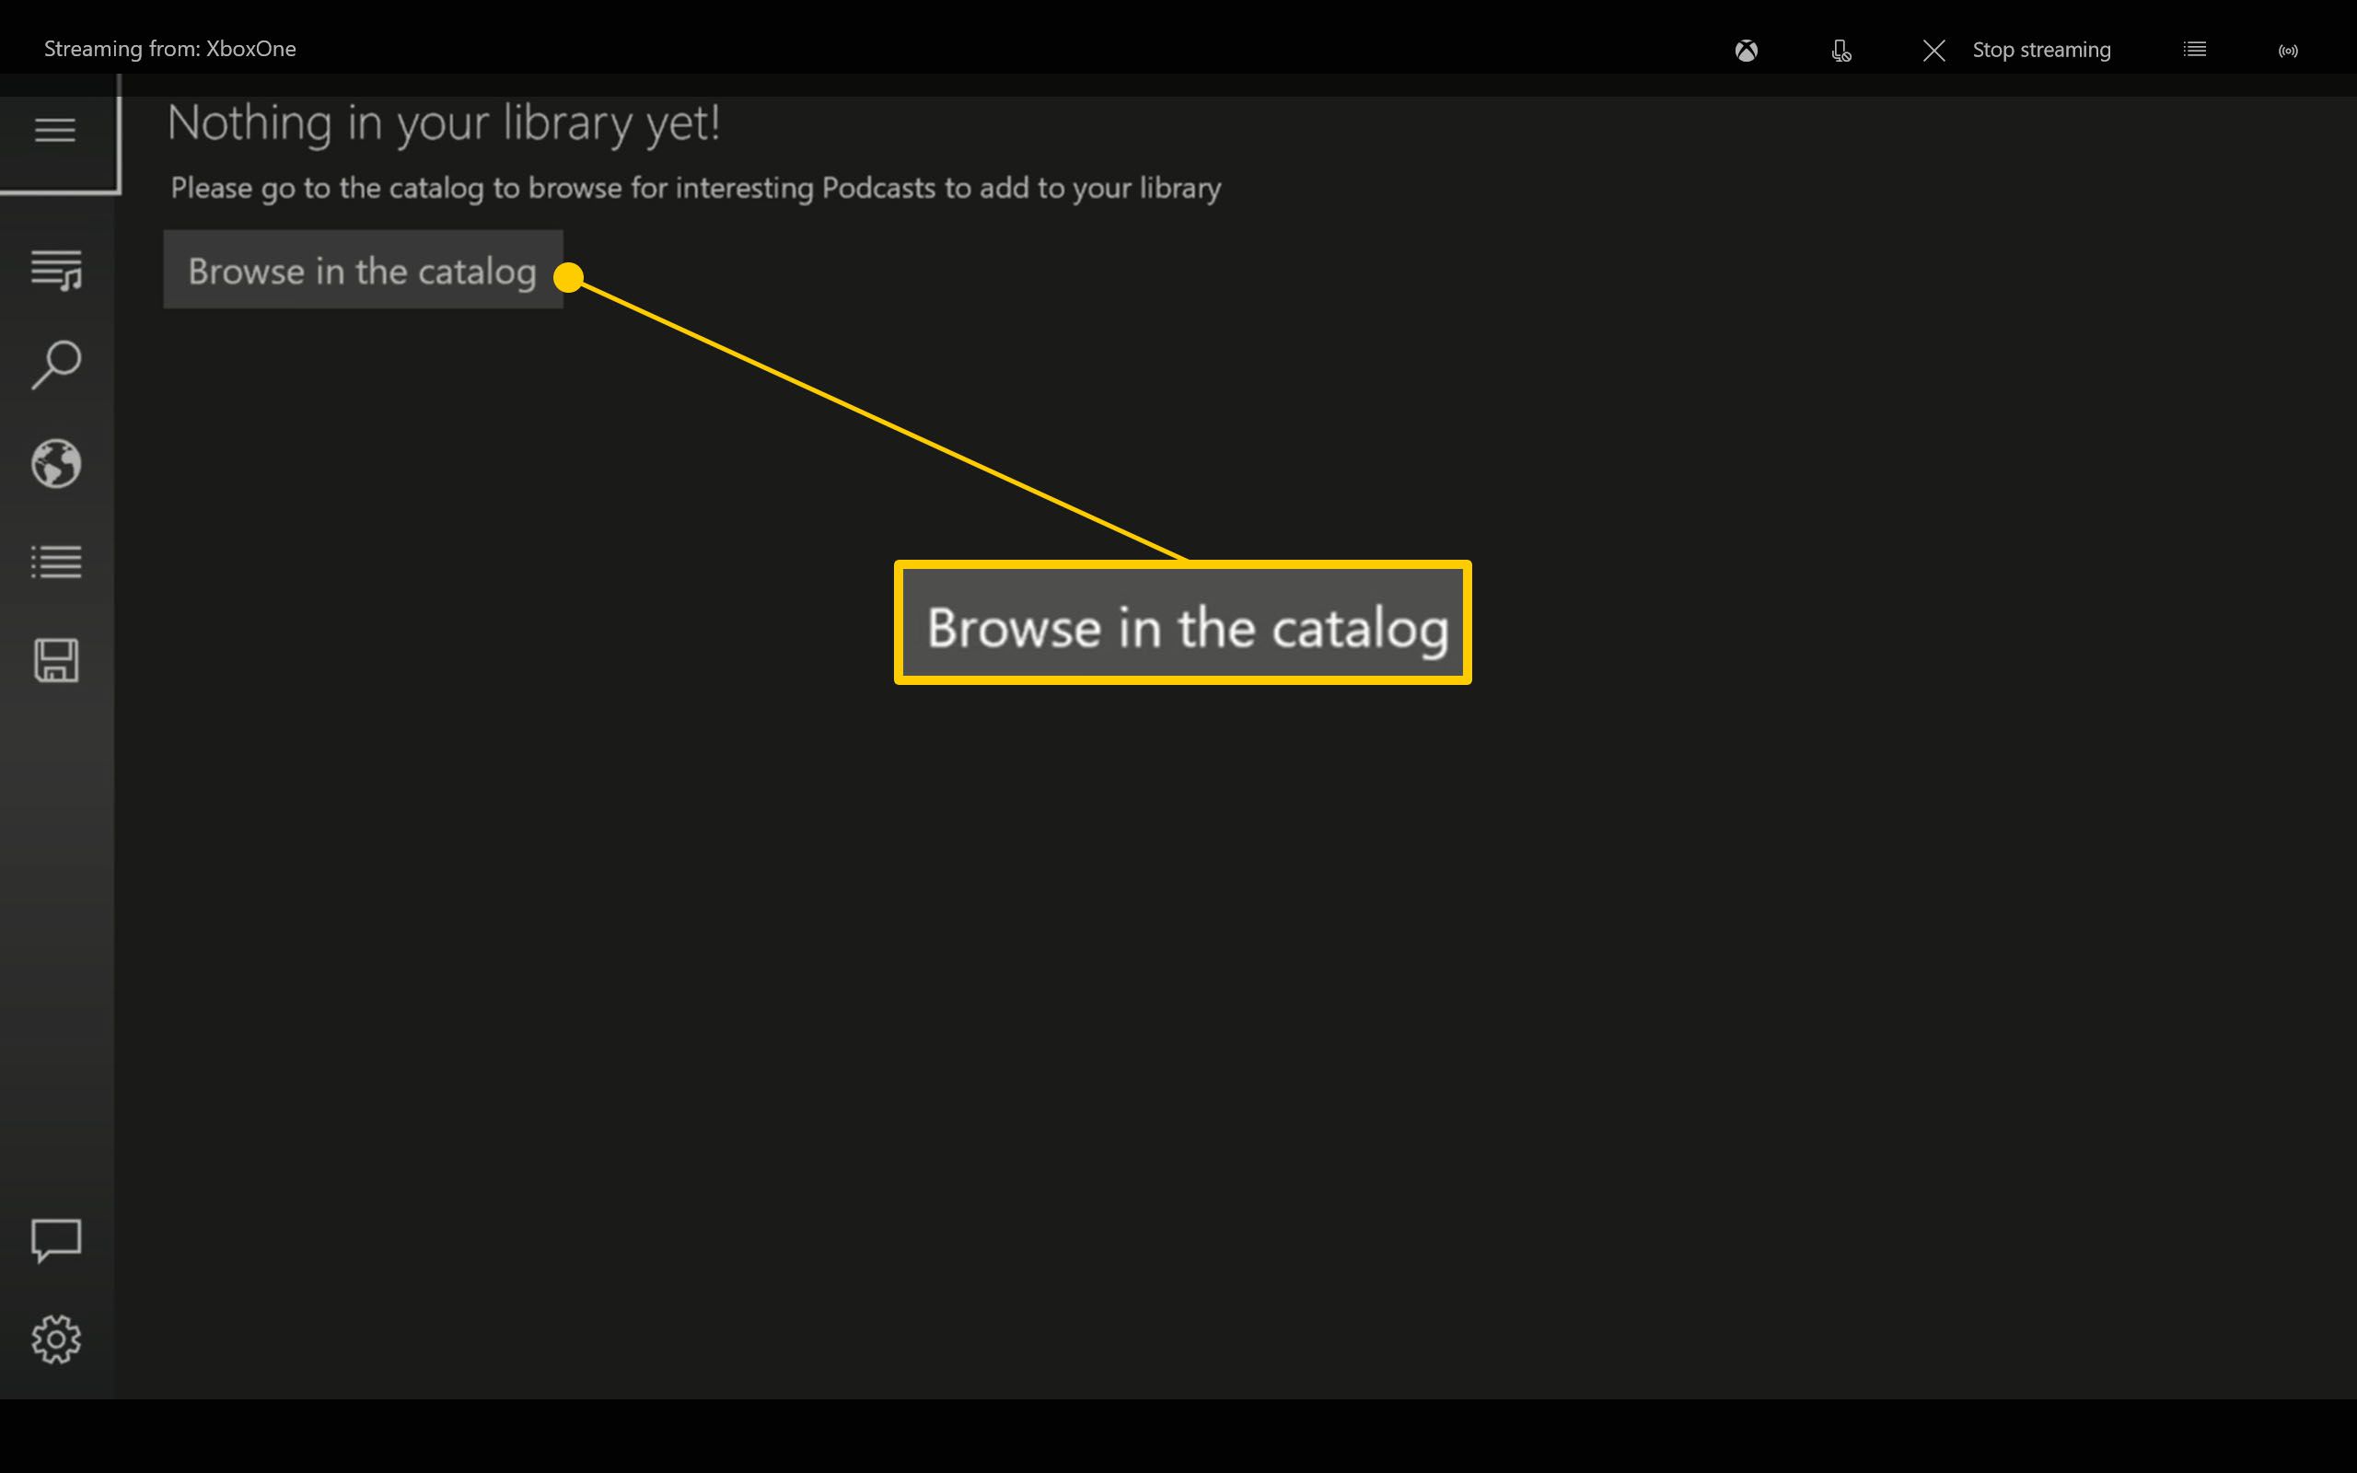Click Stop streaming button
This screenshot has height=1473, width=2357.
pos(2017,50)
